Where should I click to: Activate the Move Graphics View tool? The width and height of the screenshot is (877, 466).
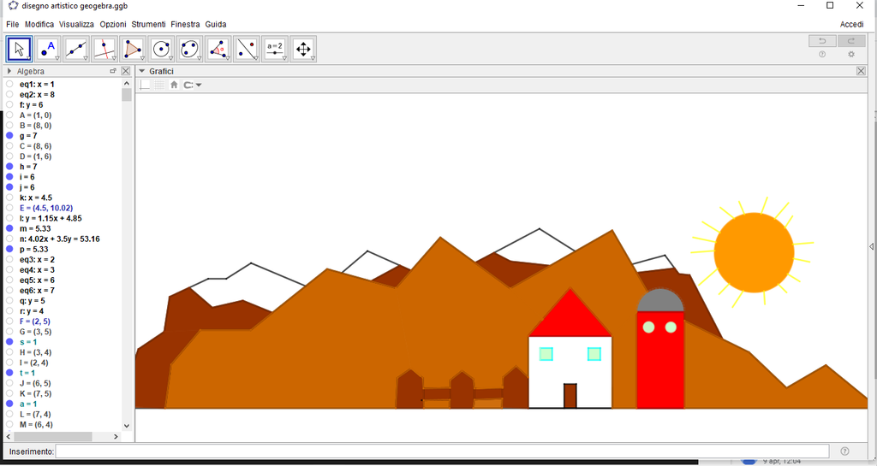coord(302,50)
